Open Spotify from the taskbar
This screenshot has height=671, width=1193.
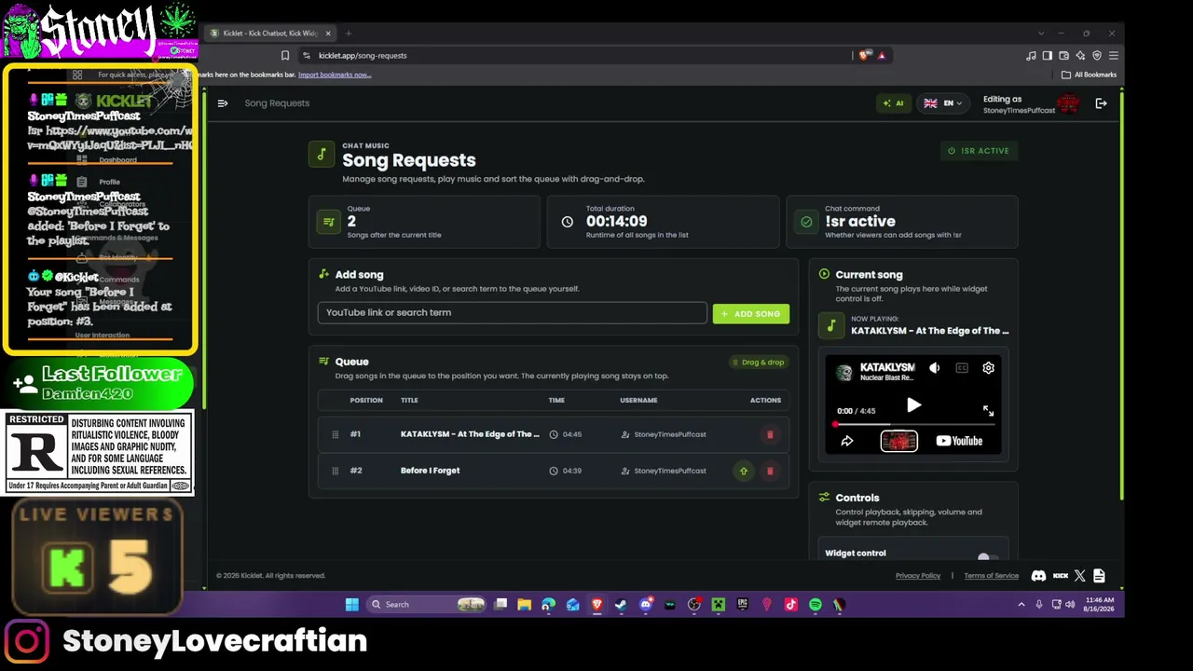tap(816, 605)
